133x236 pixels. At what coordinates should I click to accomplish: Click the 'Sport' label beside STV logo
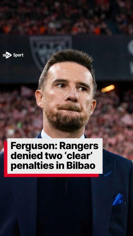click(x=18, y=55)
